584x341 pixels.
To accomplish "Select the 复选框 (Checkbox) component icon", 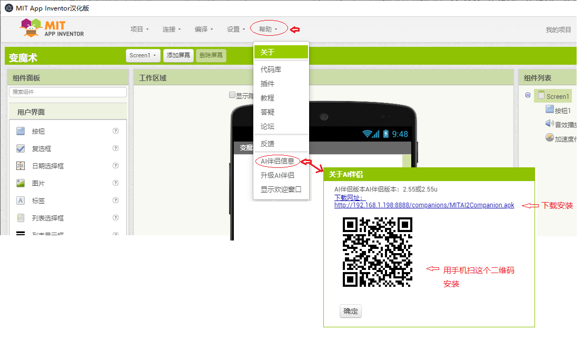I will (21, 148).
